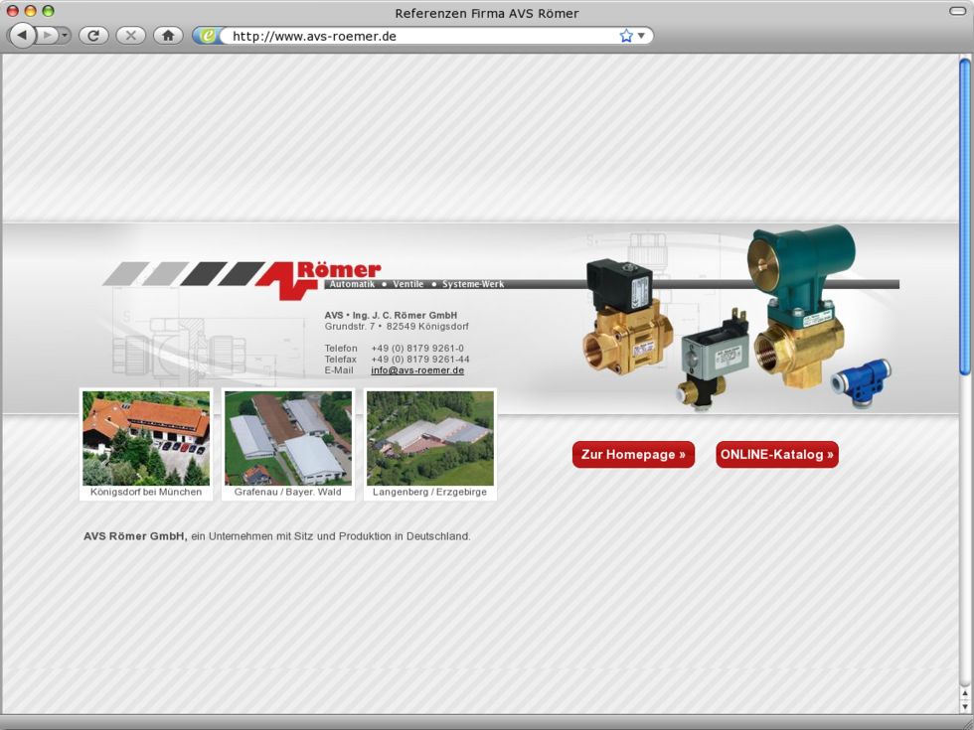This screenshot has height=730, width=974.
Task: Click the Zur Homepage » button
Action: [x=633, y=455]
